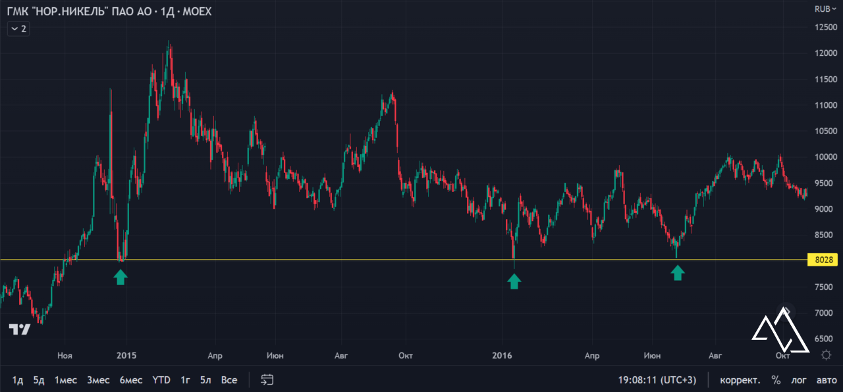Toggle the лог logarithmic scale

tap(799, 380)
